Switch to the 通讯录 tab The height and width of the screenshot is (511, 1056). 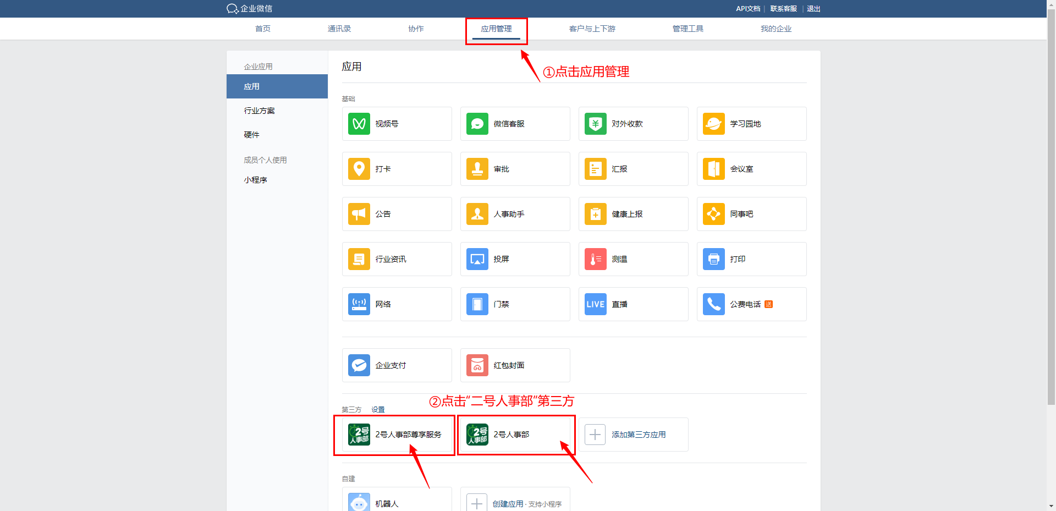coord(339,29)
